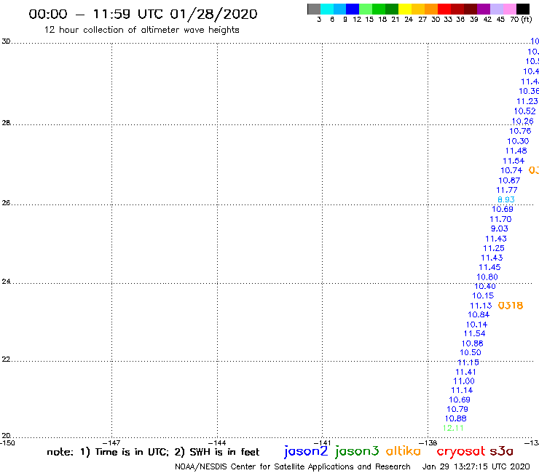
Task: Select the 11.48 wave height value
Action: click(516, 151)
